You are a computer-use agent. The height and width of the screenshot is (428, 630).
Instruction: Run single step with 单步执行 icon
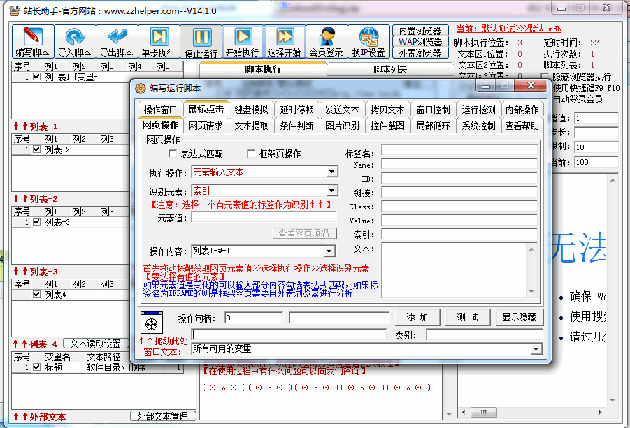coord(159,37)
